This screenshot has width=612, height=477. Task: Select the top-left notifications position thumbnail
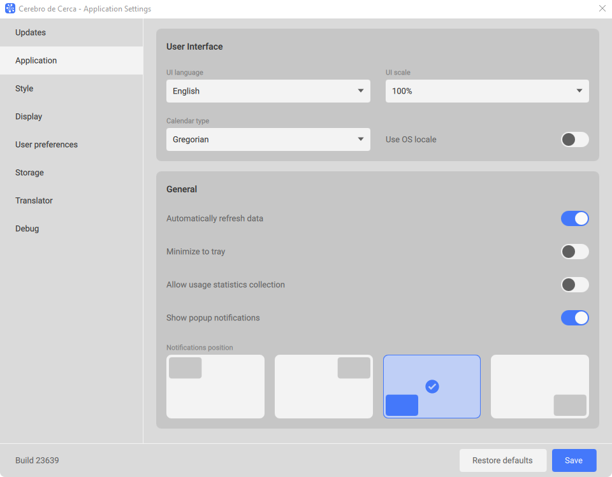(215, 386)
